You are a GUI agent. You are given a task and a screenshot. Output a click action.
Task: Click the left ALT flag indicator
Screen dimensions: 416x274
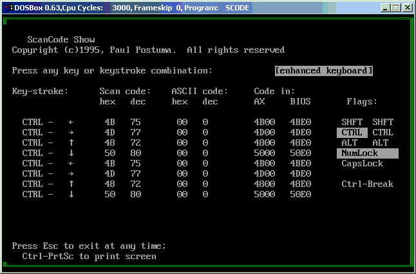click(x=350, y=143)
